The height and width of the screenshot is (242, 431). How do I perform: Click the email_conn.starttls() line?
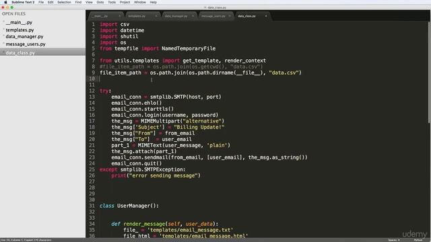tap(142, 109)
